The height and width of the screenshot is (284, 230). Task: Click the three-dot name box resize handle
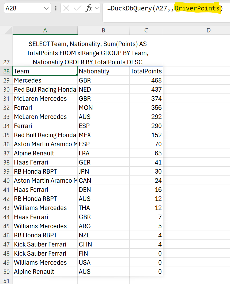(x=56, y=8)
